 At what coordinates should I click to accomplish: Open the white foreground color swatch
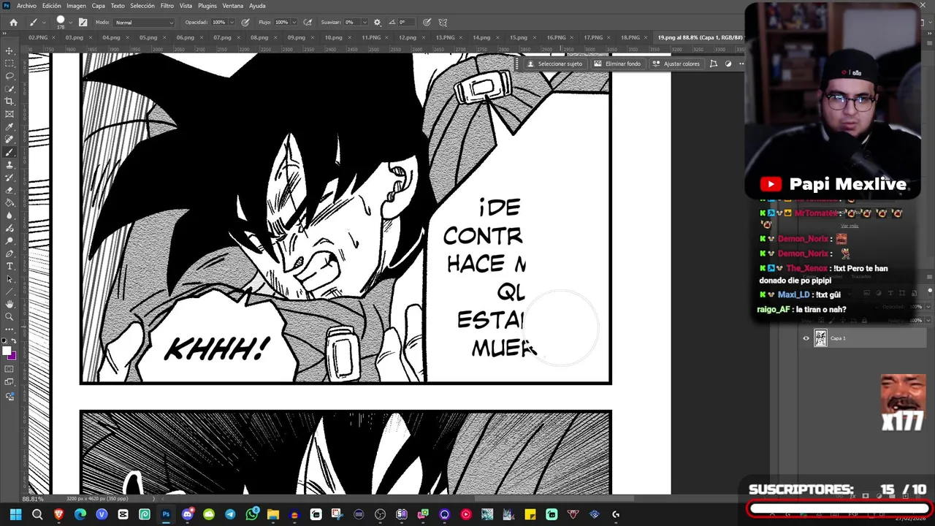(x=7, y=351)
